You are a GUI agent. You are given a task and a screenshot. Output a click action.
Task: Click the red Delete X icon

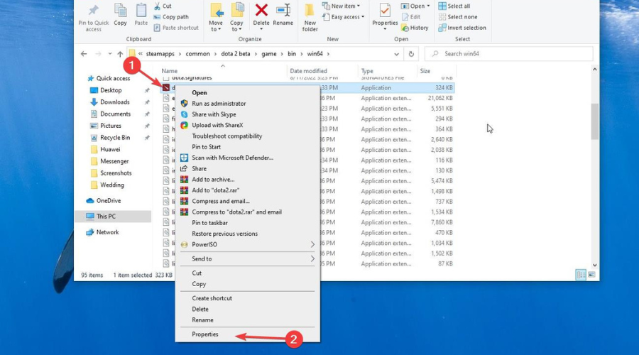coord(261,10)
